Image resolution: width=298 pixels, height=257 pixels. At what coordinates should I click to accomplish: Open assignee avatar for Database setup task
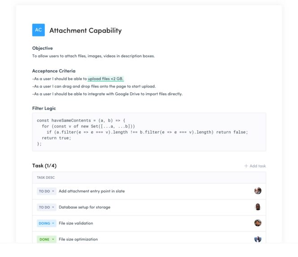pyautogui.click(x=258, y=207)
